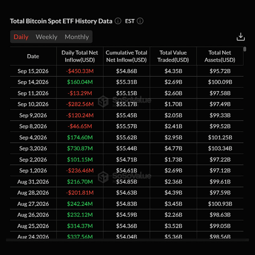
Task: Select the Sep 4,2026 date cell
Action: 33,137
